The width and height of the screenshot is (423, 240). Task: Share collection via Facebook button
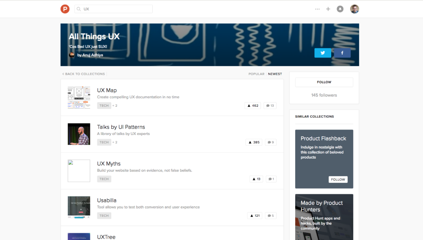pyautogui.click(x=342, y=53)
